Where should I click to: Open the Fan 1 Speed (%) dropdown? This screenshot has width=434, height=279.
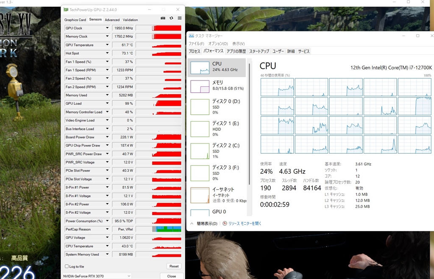(x=107, y=62)
